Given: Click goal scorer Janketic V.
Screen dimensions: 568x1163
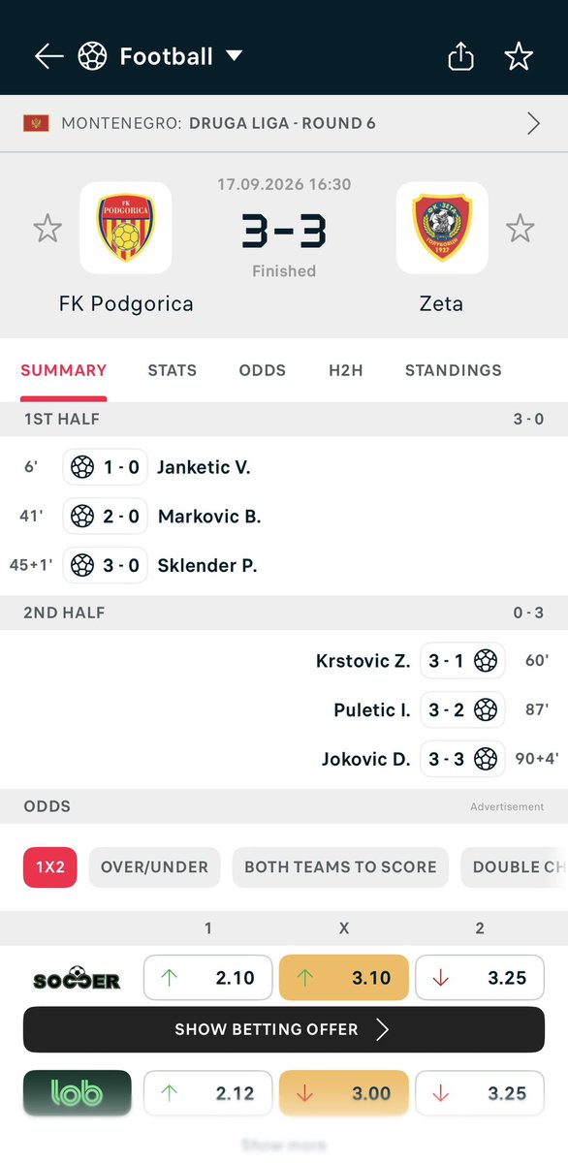Looking at the screenshot, I should coord(205,467).
